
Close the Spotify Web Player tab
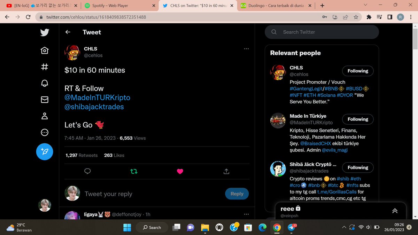tap(154, 6)
